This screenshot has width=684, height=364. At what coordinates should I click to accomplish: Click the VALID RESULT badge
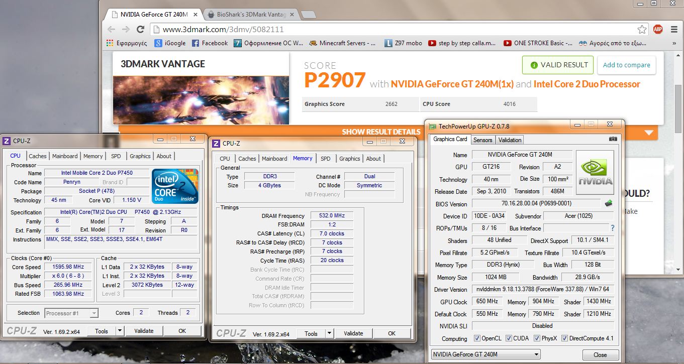point(558,65)
